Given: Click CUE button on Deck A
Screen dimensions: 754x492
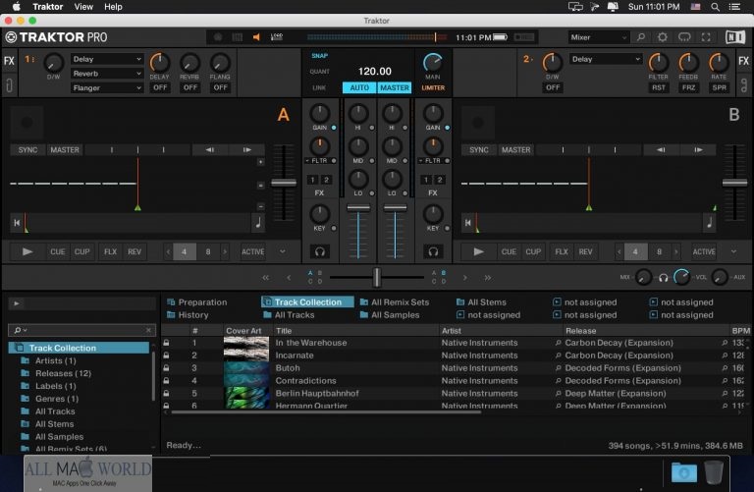Looking at the screenshot, I should [x=58, y=251].
